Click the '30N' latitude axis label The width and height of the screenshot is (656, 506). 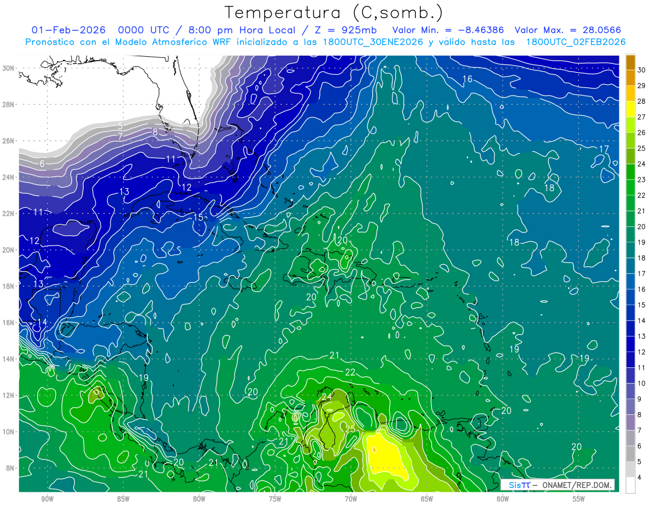8,68
